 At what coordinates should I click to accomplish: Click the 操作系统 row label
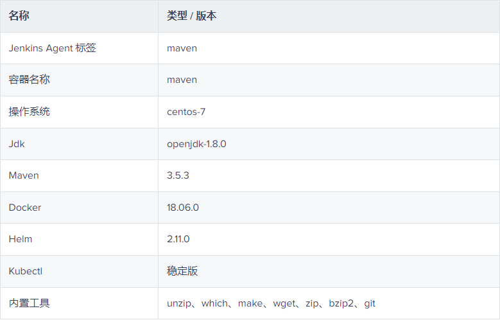tap(29, 112)
